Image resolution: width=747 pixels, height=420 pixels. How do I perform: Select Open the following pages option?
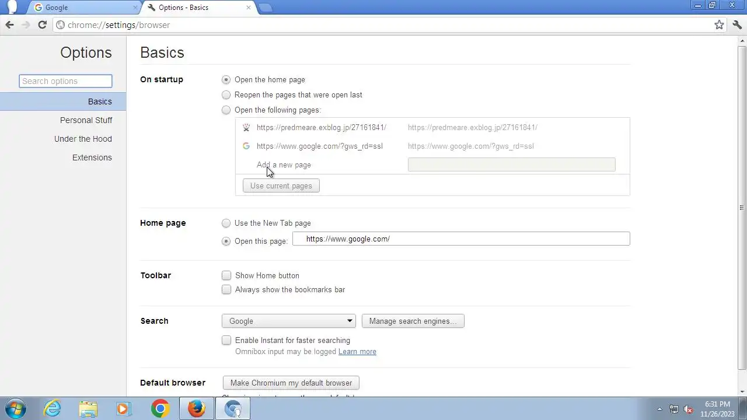point(226,110)
